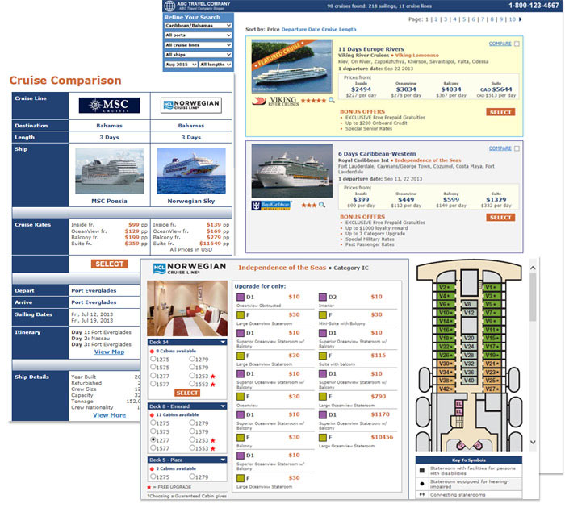The width and height of the screenshot is (565, 512).
Task: Click the Viking River Cruises logo
Action: 275,101
